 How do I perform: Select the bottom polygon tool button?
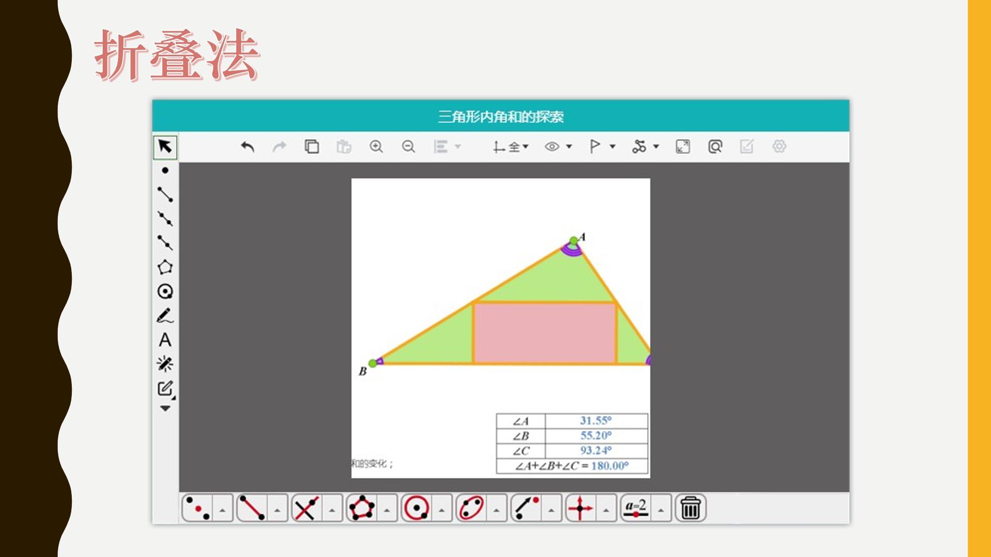tap(361, 509)
